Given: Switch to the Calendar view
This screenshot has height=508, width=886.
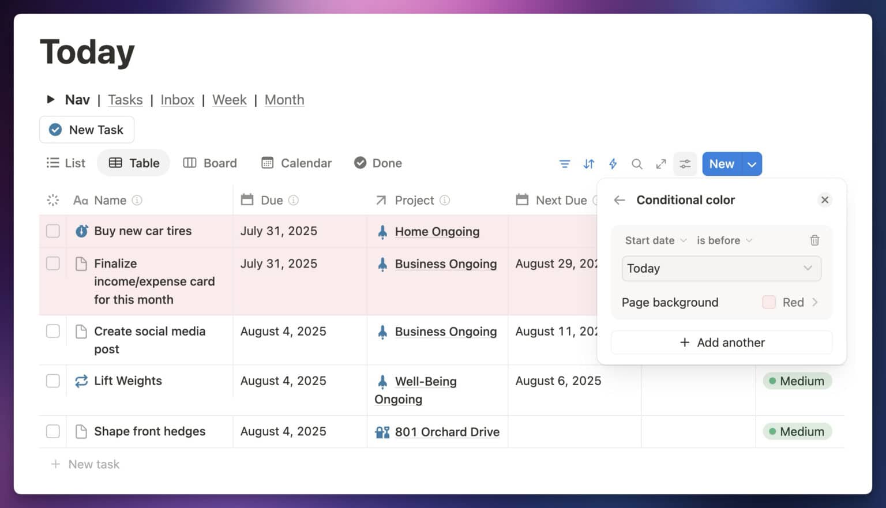Looking at the screenshot, I should pyautogui.click(x=296, y=163).
